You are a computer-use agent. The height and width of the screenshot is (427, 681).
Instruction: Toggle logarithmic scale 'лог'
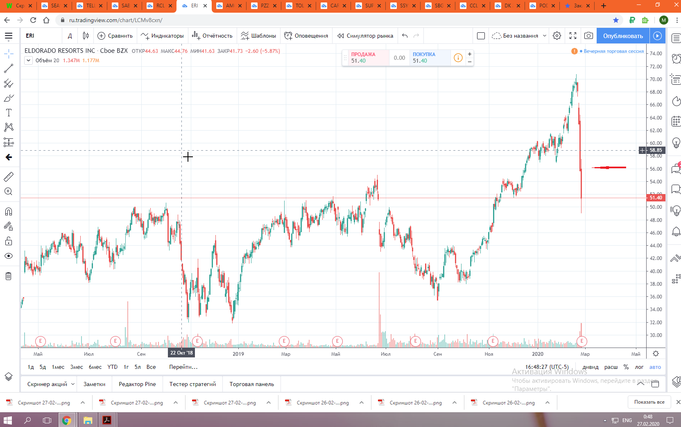click(x=639, y=367)
